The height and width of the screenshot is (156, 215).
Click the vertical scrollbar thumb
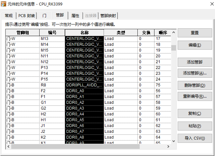click(x=173, y=48)
